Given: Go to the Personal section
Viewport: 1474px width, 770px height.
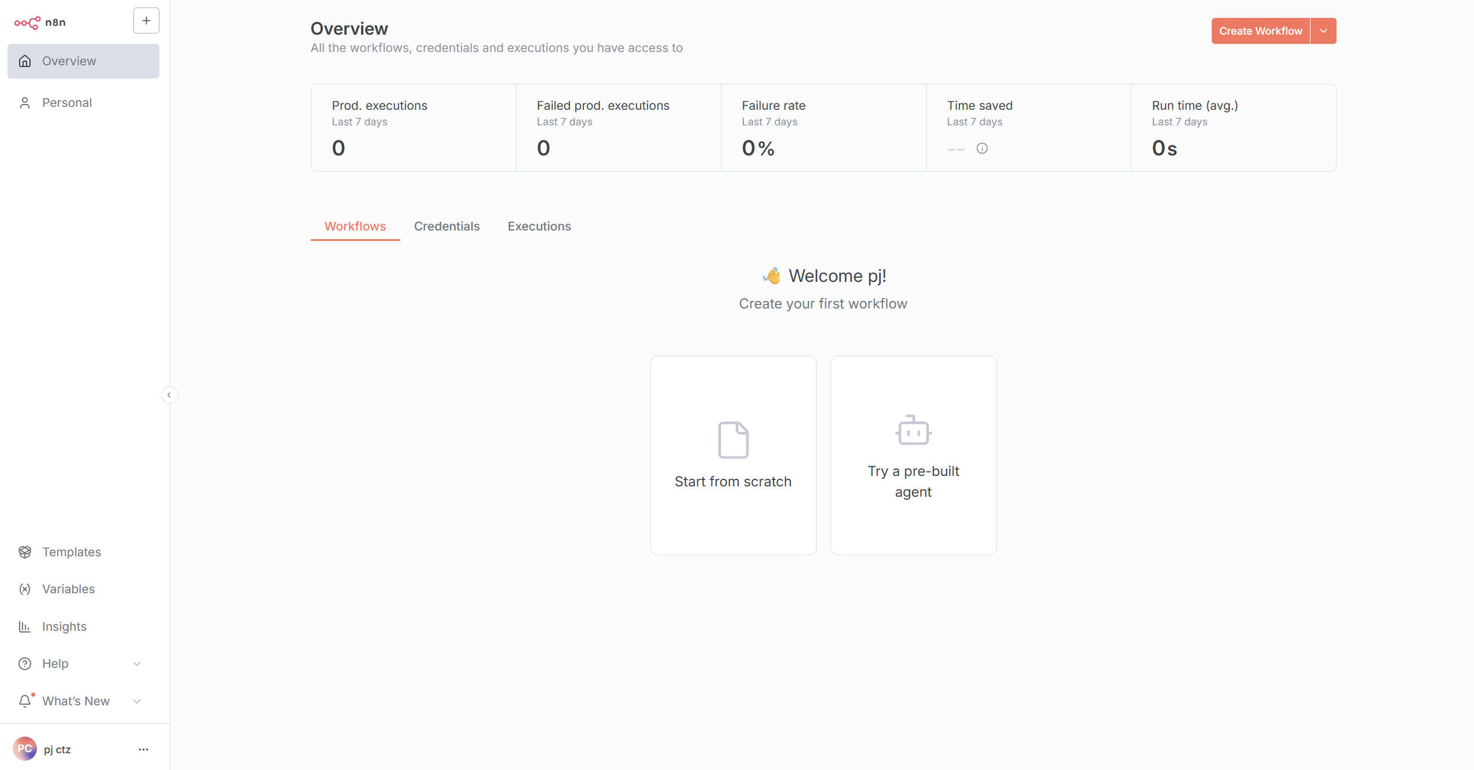Looking at the screenshot, I should (66, 103).
